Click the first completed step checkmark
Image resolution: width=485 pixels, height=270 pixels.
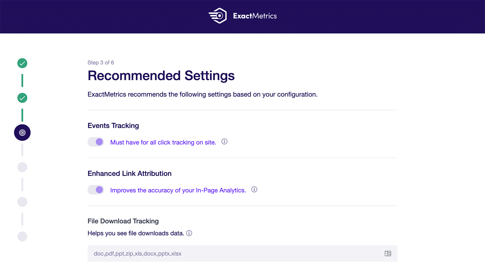(22, 63)
